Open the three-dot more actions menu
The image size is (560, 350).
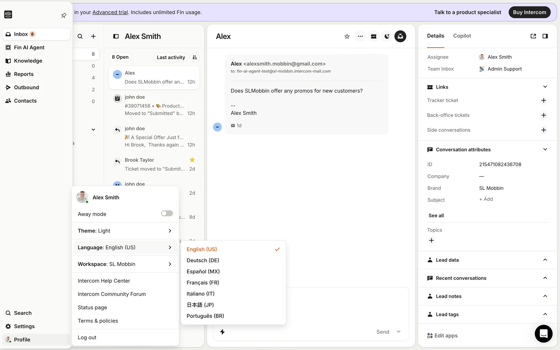360,36
